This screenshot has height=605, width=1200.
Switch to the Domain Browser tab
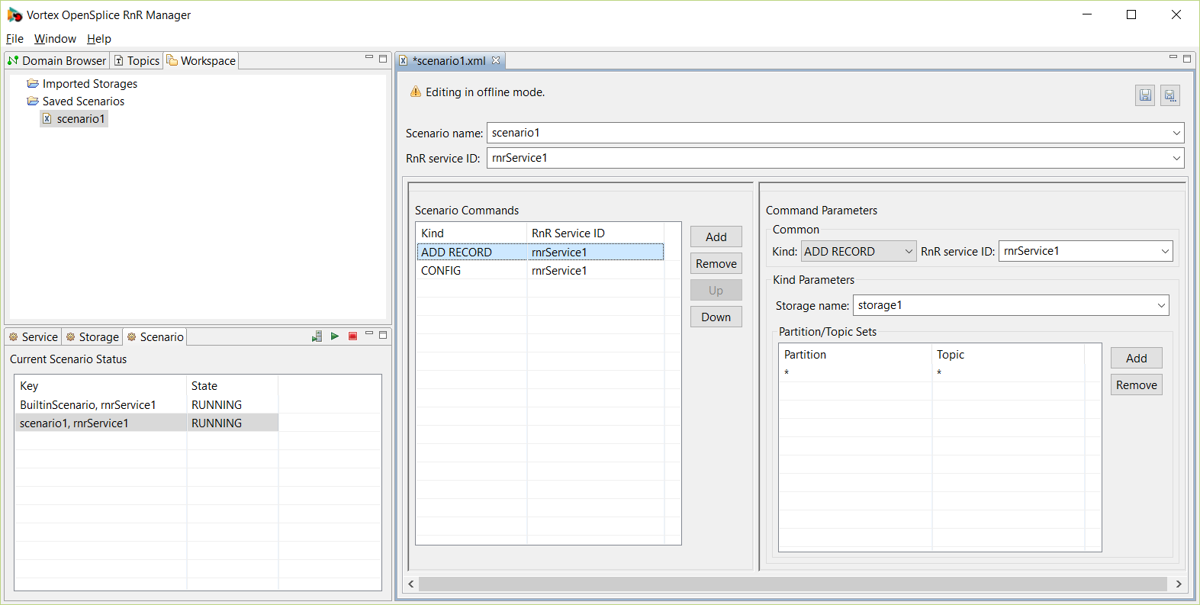57,60
